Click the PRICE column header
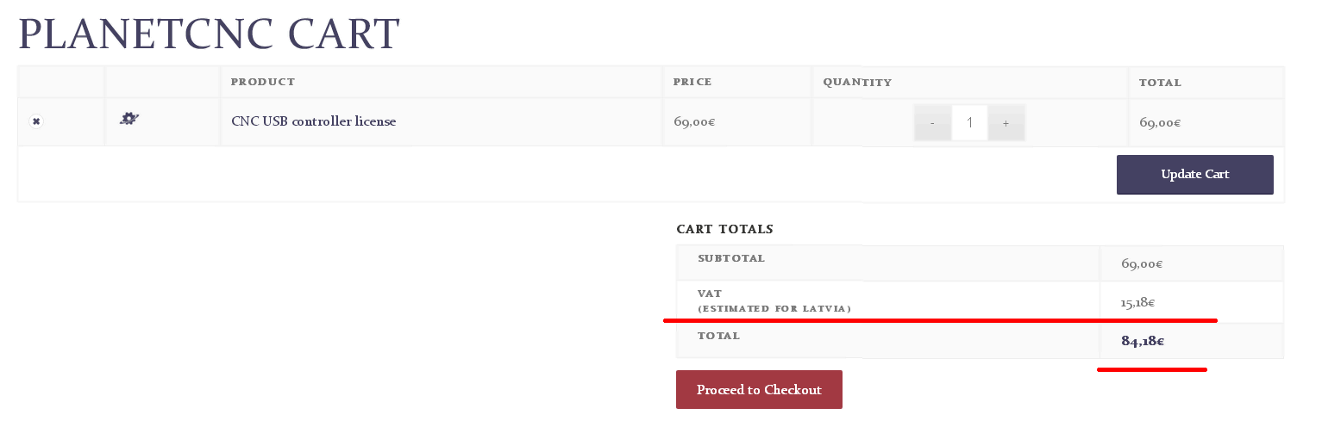Viewport: 1322px width, 427px height. [x=692, y=82]
